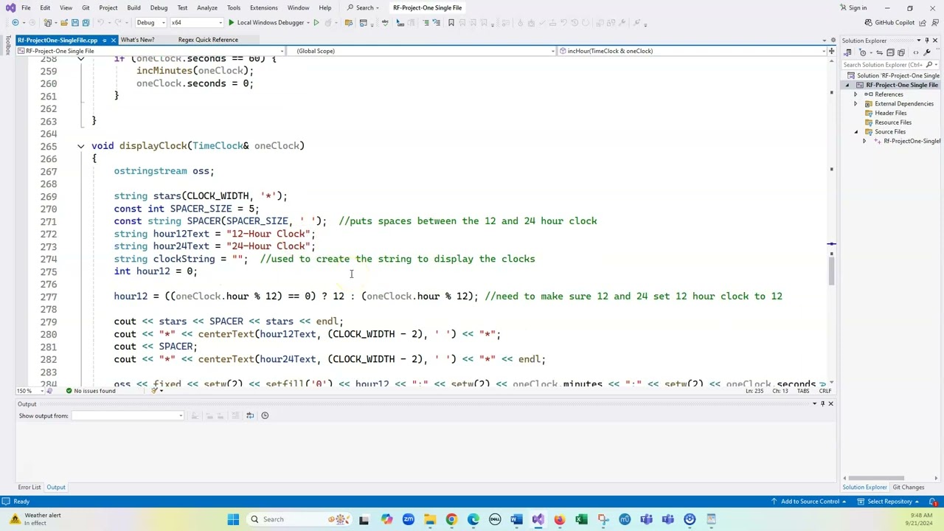The width and height of the screenshot is (944, 531).
Task: Pin the RF-ProjectOne-SingleFile.cpp tab
Action: [105, 40]
